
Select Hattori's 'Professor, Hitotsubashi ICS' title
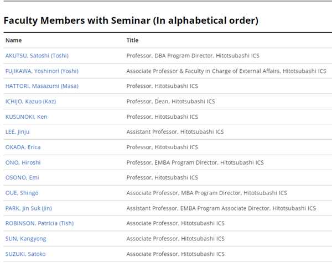[x=162, y=86]
